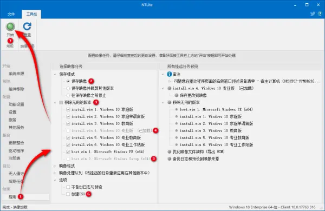This screenshot has width=325, height=211.
Task: Collapse install.wim 4 node in preview pane
Action: (x=163, y=88)
